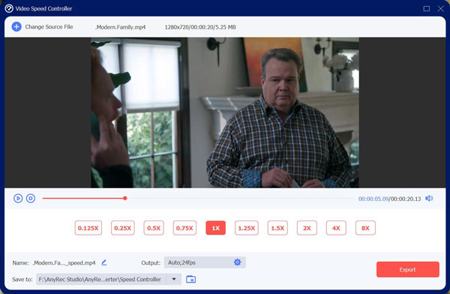Set playback speed to 8X
450x294 pixels.
(365, 228)
